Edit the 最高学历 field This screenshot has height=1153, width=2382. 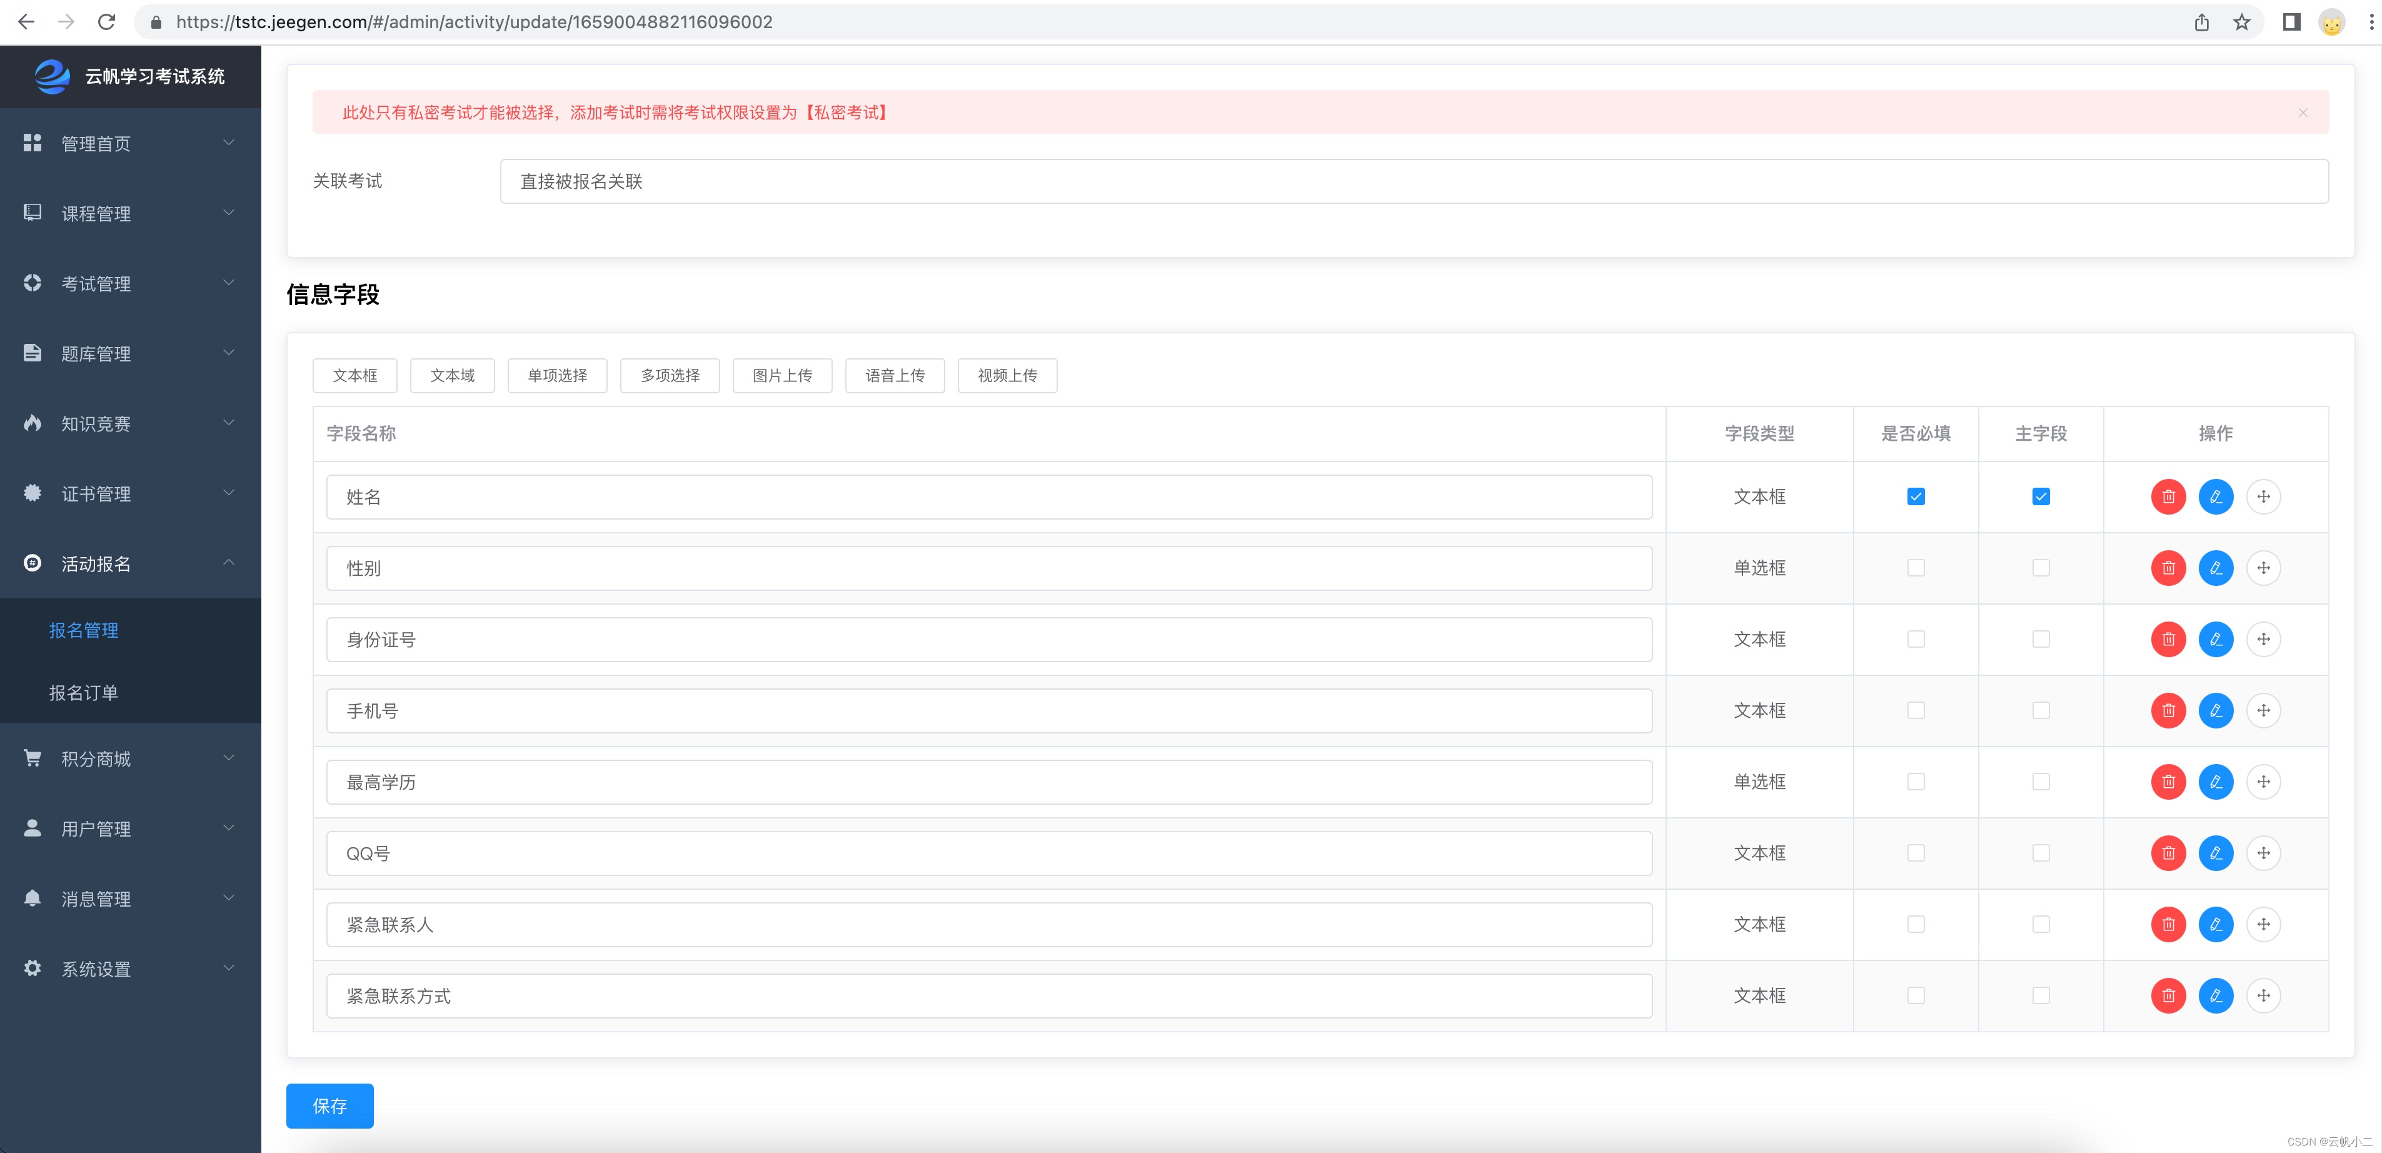pyautogui.click(x=2216, y=782)
